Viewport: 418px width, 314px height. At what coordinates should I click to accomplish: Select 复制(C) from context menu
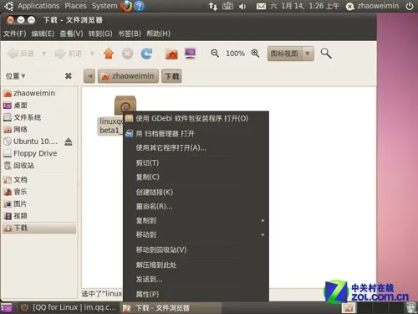196,177
